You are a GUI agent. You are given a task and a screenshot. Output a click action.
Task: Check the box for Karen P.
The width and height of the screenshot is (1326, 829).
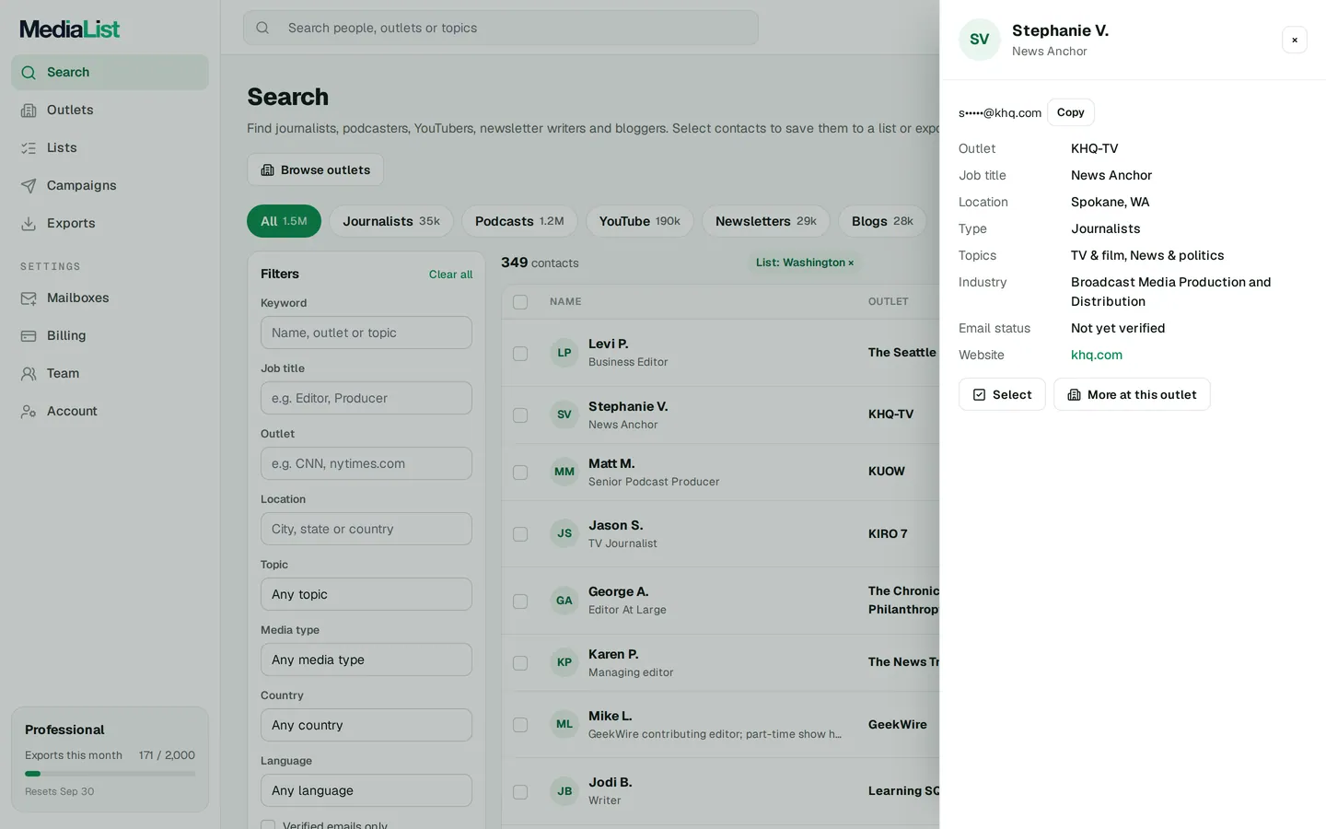coord(520,663)
